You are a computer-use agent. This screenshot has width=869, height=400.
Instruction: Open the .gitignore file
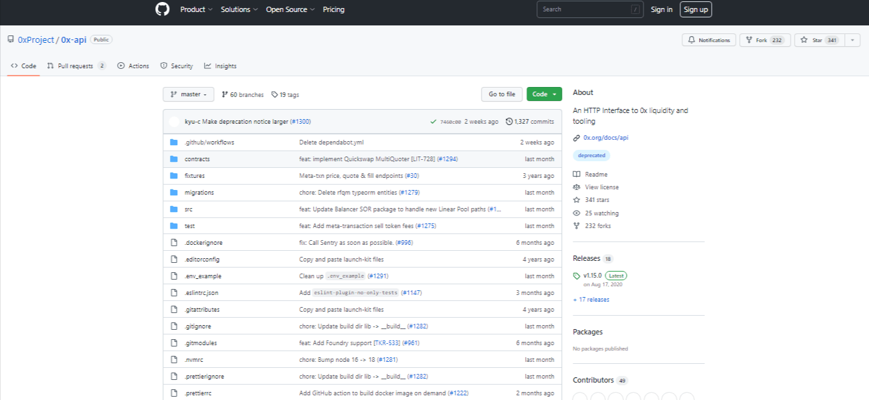[198, 326]
